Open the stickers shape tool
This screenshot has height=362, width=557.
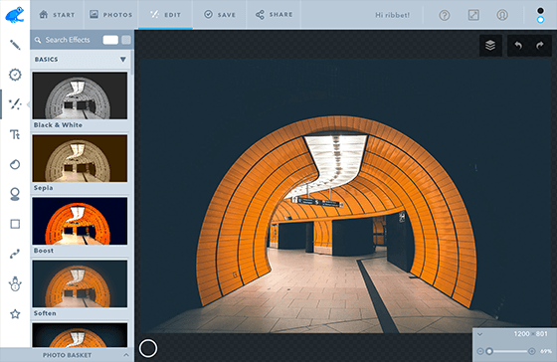(15, 164)
